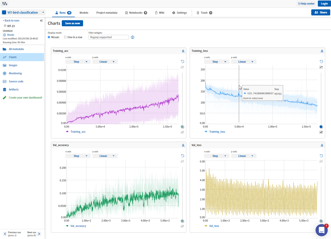This screenshot has height=239, width=331.
Task: Download the Training_acc chart
Action: (183, 51)
